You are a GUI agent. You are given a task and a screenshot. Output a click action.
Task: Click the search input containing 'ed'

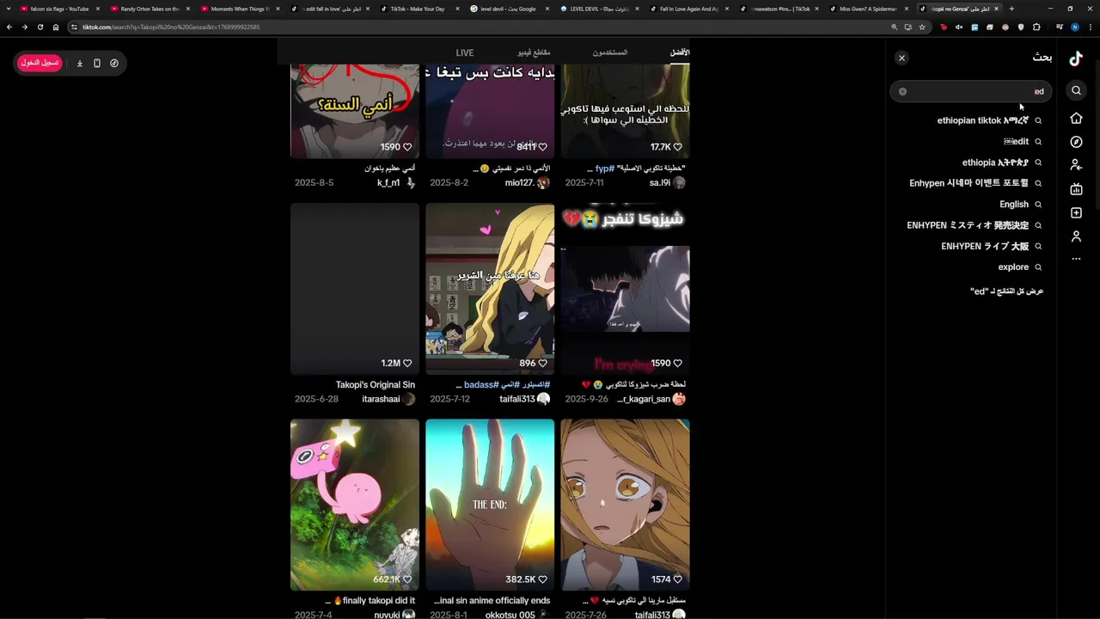[971, 91]
